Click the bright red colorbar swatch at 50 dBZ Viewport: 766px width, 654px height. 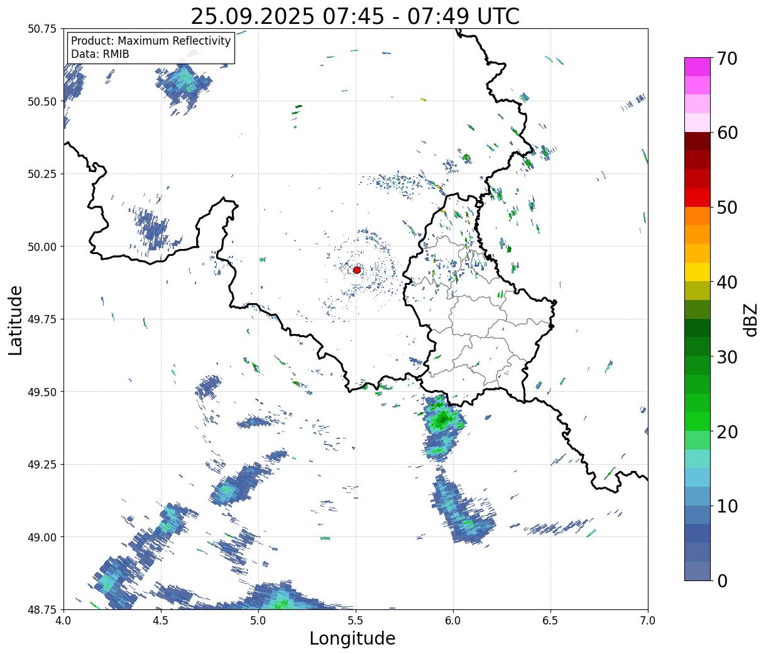point(697,197)
